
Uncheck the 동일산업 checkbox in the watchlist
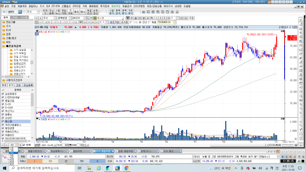click(3, 101)
